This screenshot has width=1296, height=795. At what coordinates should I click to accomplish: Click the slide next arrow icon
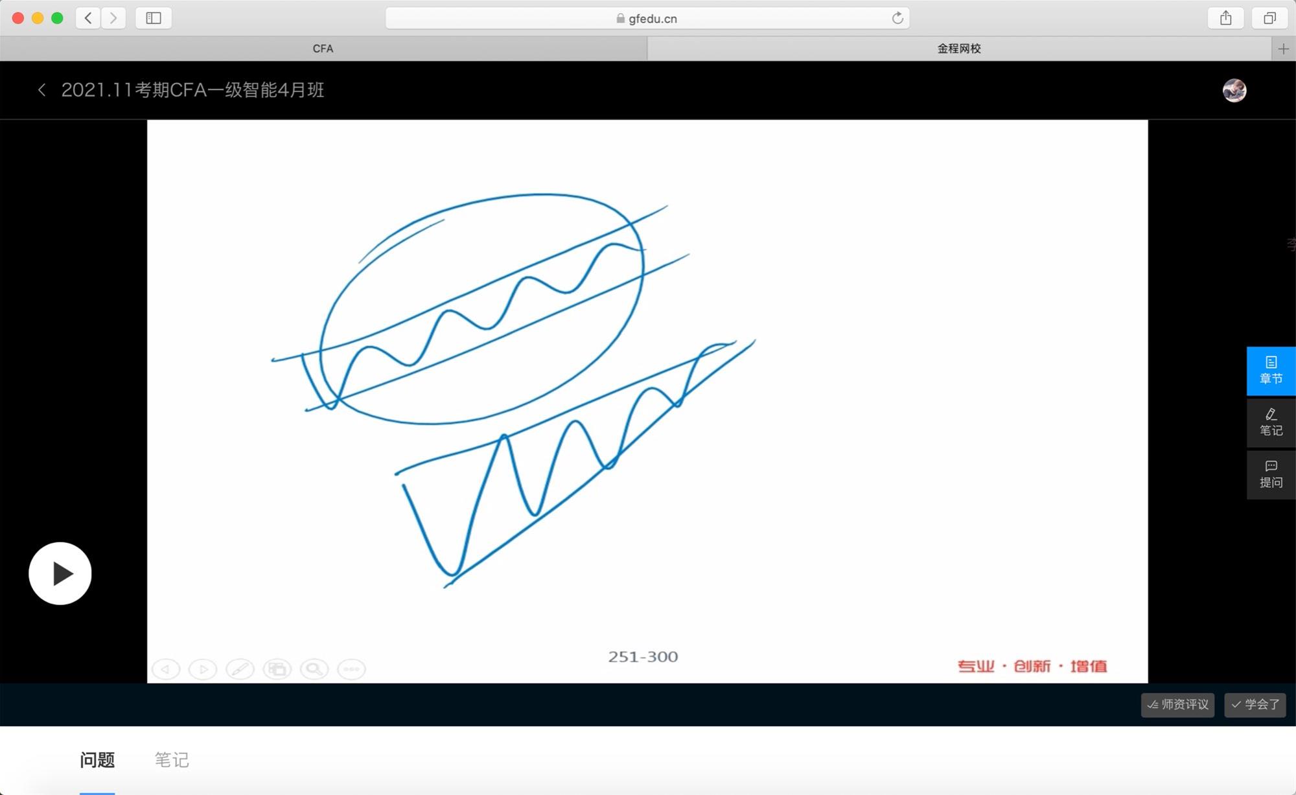click(x=203, y=669)
